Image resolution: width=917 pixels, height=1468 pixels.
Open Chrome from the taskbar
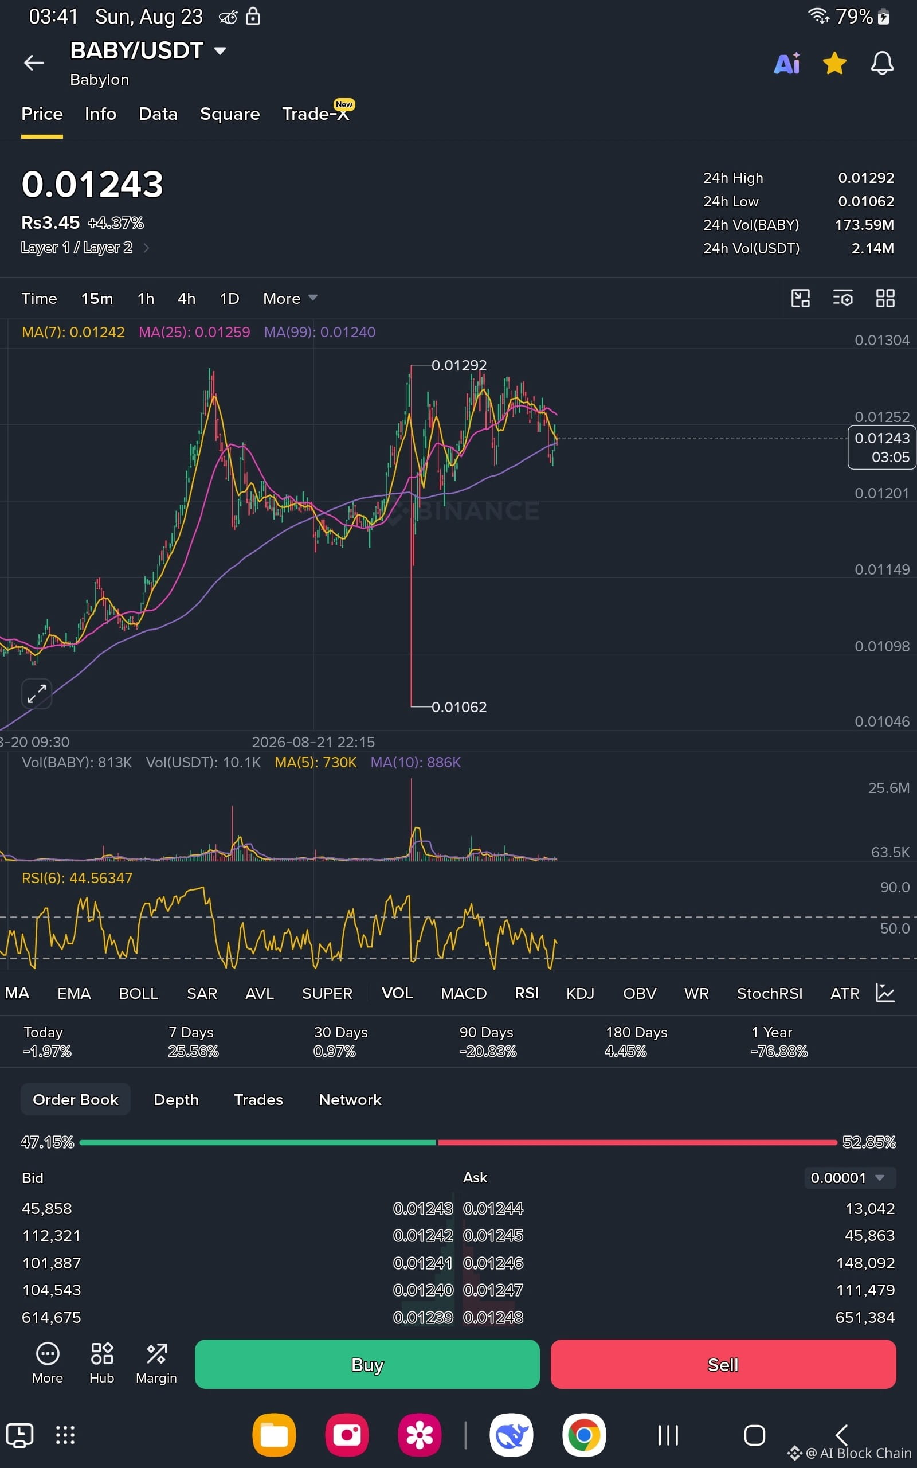(x=584, y=1435)
